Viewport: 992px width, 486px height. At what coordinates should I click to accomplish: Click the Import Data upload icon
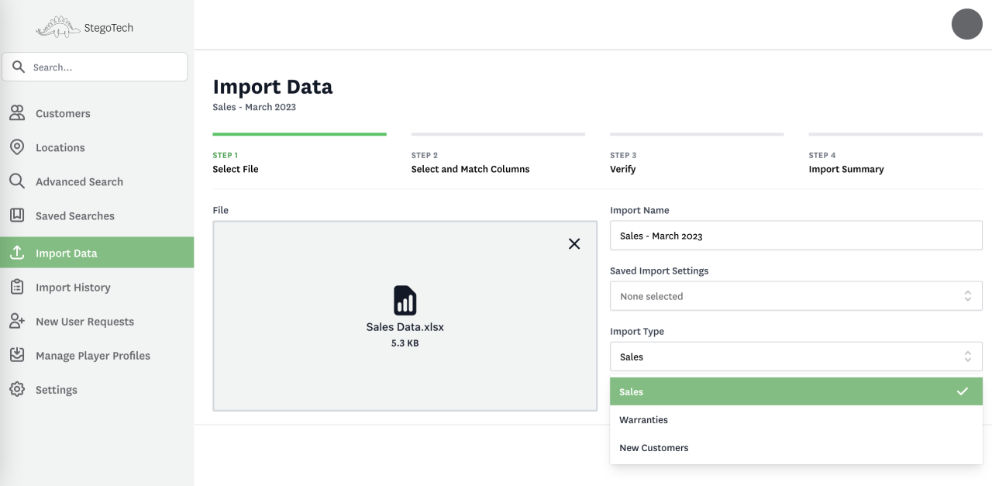click(x=17, y=253)
